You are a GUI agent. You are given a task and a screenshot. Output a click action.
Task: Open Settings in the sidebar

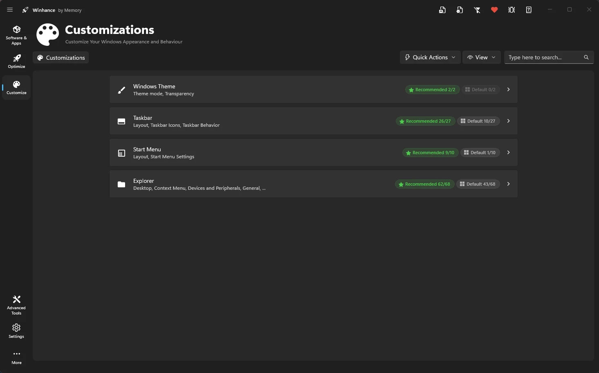(16, 331)
